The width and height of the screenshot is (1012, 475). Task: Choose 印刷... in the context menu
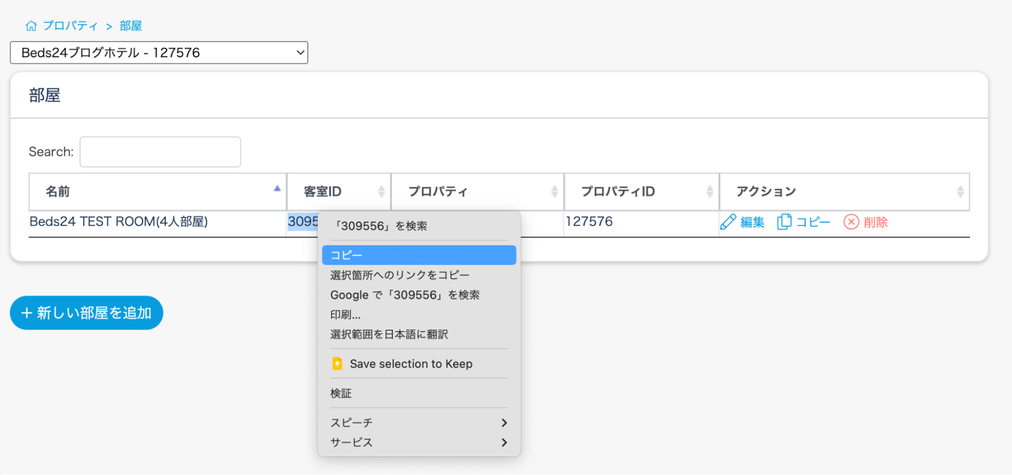(346, 315)
